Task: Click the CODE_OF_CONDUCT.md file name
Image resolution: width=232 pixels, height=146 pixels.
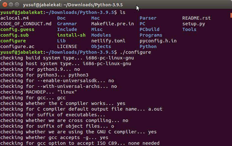Action: point(26,24)
